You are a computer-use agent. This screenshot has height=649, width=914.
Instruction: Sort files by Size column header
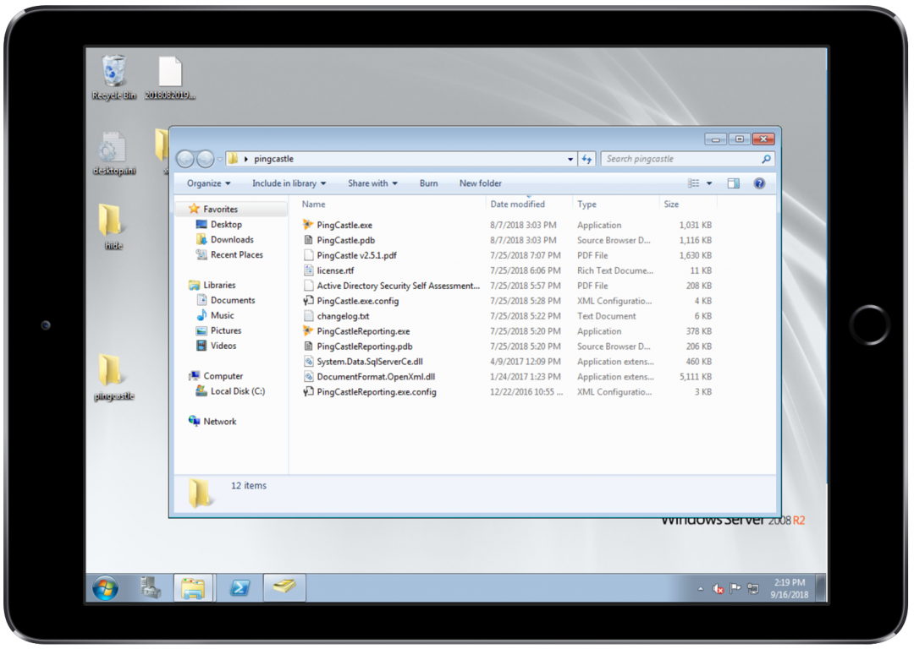tap(672, 205)
